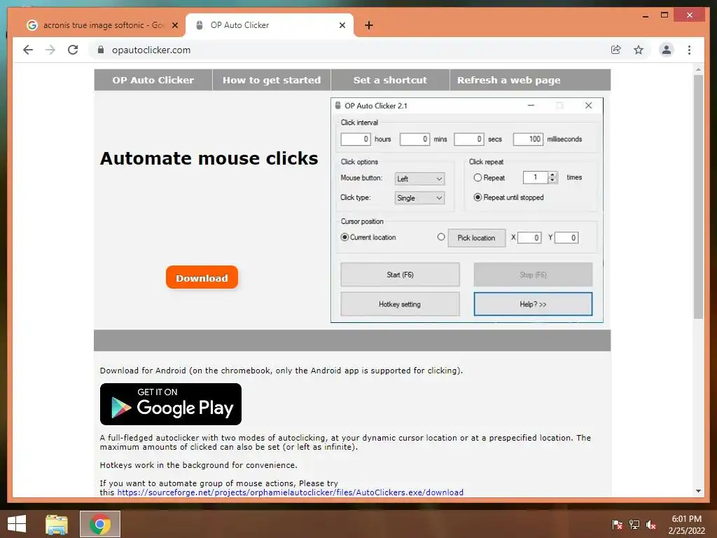
Task: Open the Click type dropdown
Action: click(x=419, y=198)
